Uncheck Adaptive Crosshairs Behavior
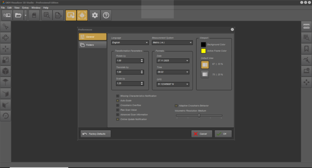 tap(176, 106)
